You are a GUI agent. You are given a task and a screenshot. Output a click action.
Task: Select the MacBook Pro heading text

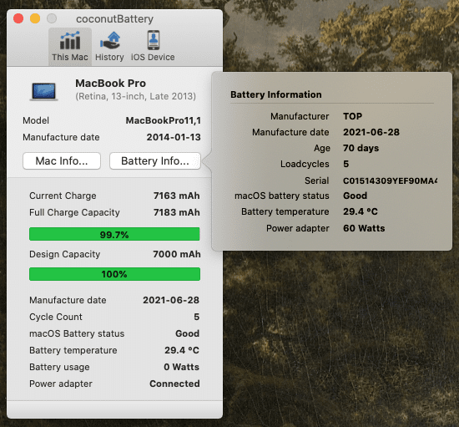pos(111,84)
